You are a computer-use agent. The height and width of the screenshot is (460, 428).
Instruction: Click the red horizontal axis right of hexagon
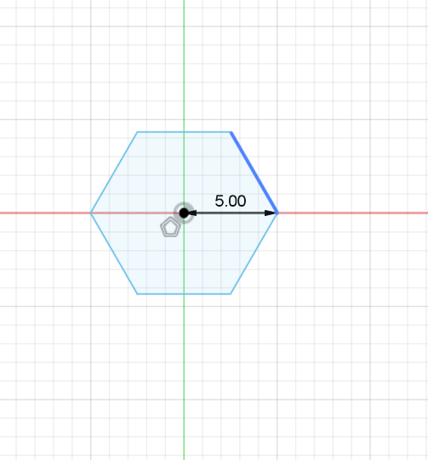(x=353, y=213)
